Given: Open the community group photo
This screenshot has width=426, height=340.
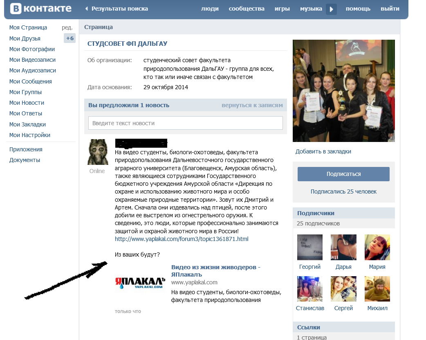Looking at the screenshot, I should click(x=344, y=91).
